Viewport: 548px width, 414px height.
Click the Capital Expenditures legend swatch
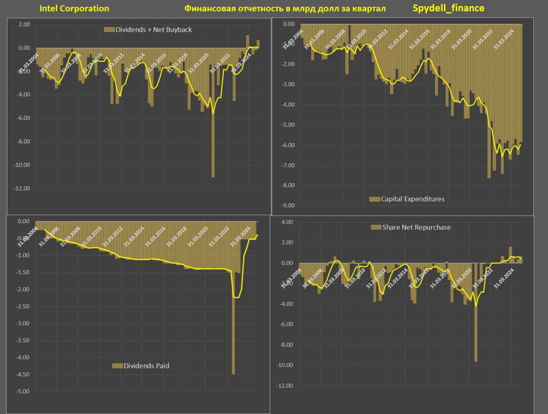tap(375, 199)
